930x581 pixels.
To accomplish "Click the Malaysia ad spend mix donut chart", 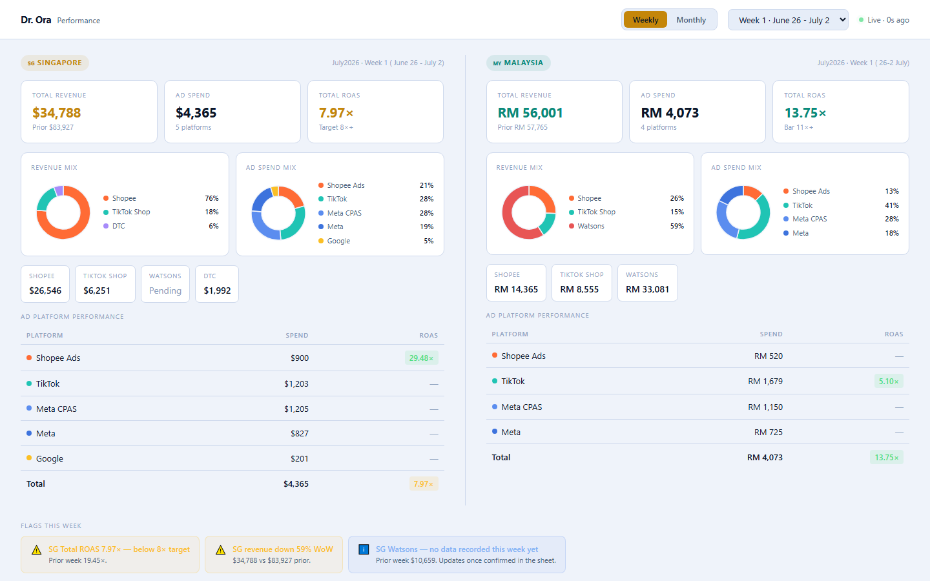I will 743,212.
